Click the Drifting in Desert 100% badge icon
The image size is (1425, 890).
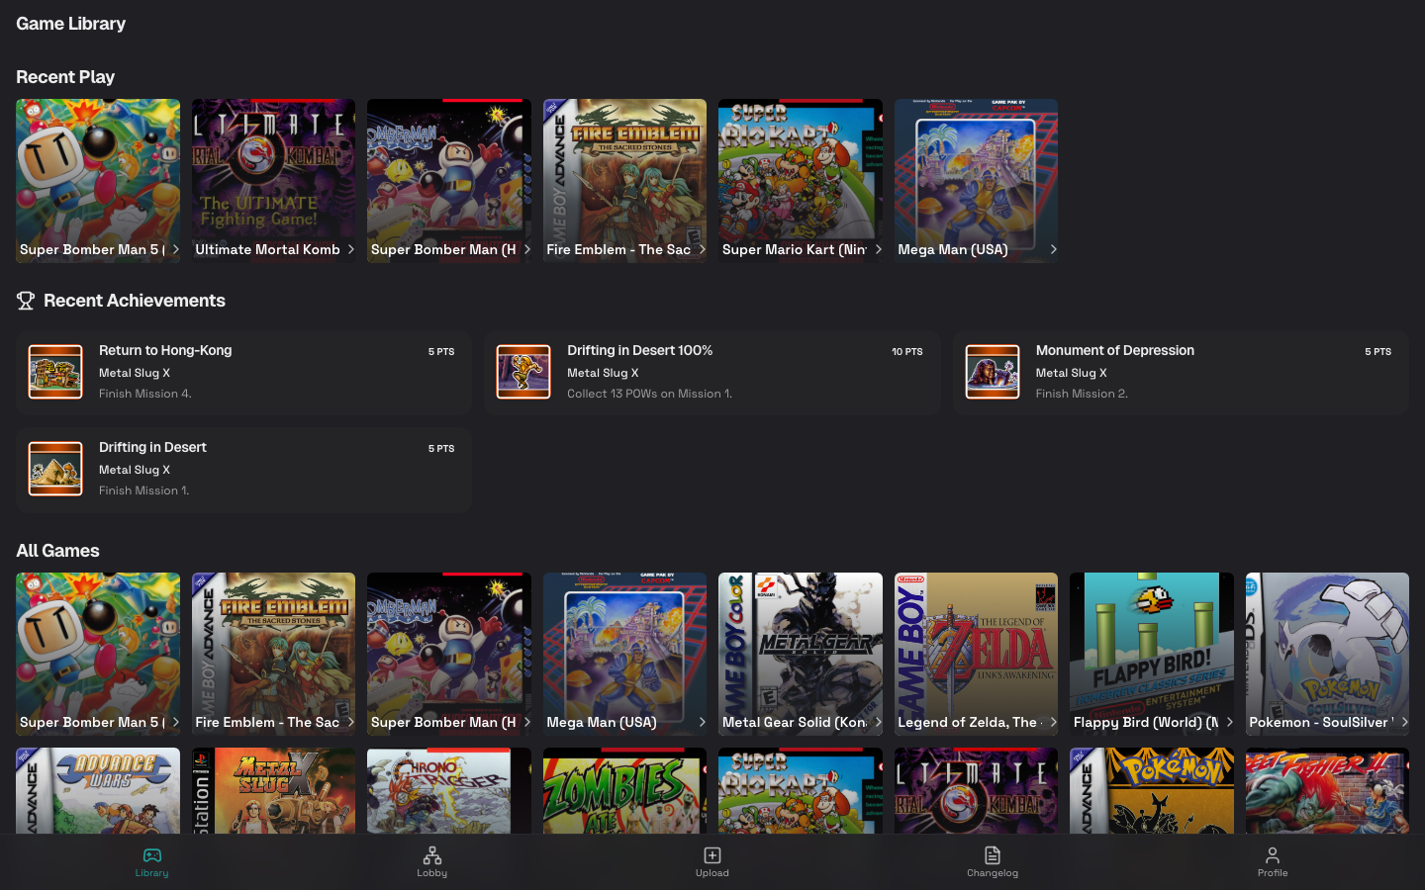pos(523,372)
